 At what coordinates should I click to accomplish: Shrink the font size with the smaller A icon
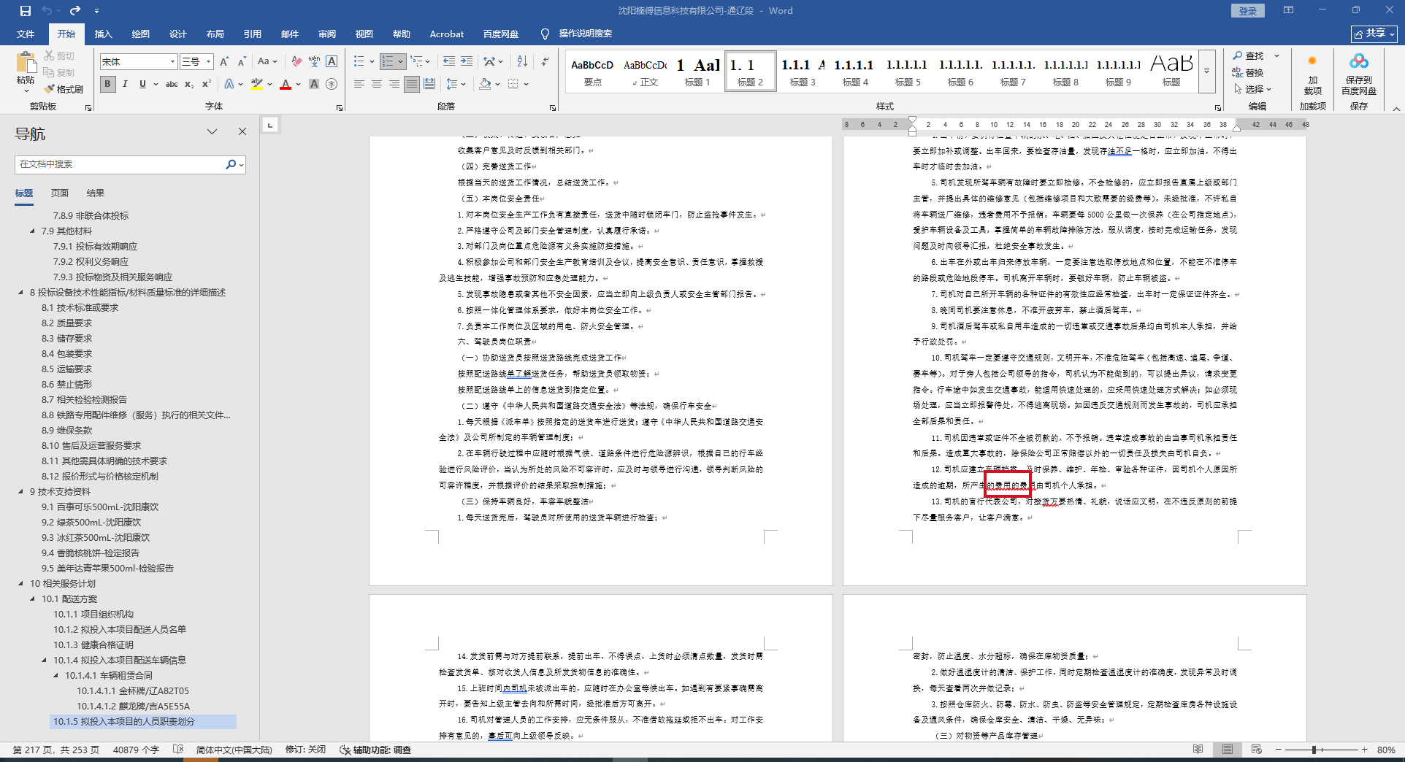(242, 62)
